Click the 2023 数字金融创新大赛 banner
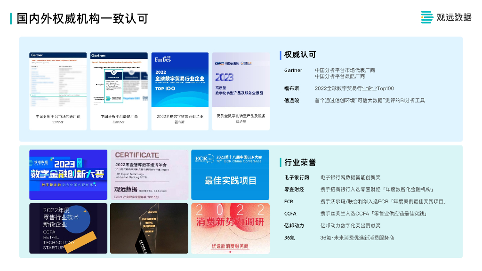This screenshot has width=482, height=271. (68, 175)
